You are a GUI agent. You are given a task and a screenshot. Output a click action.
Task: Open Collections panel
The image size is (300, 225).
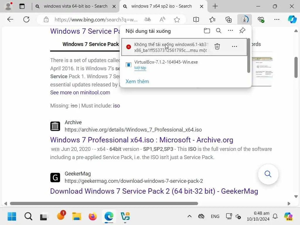229,20
